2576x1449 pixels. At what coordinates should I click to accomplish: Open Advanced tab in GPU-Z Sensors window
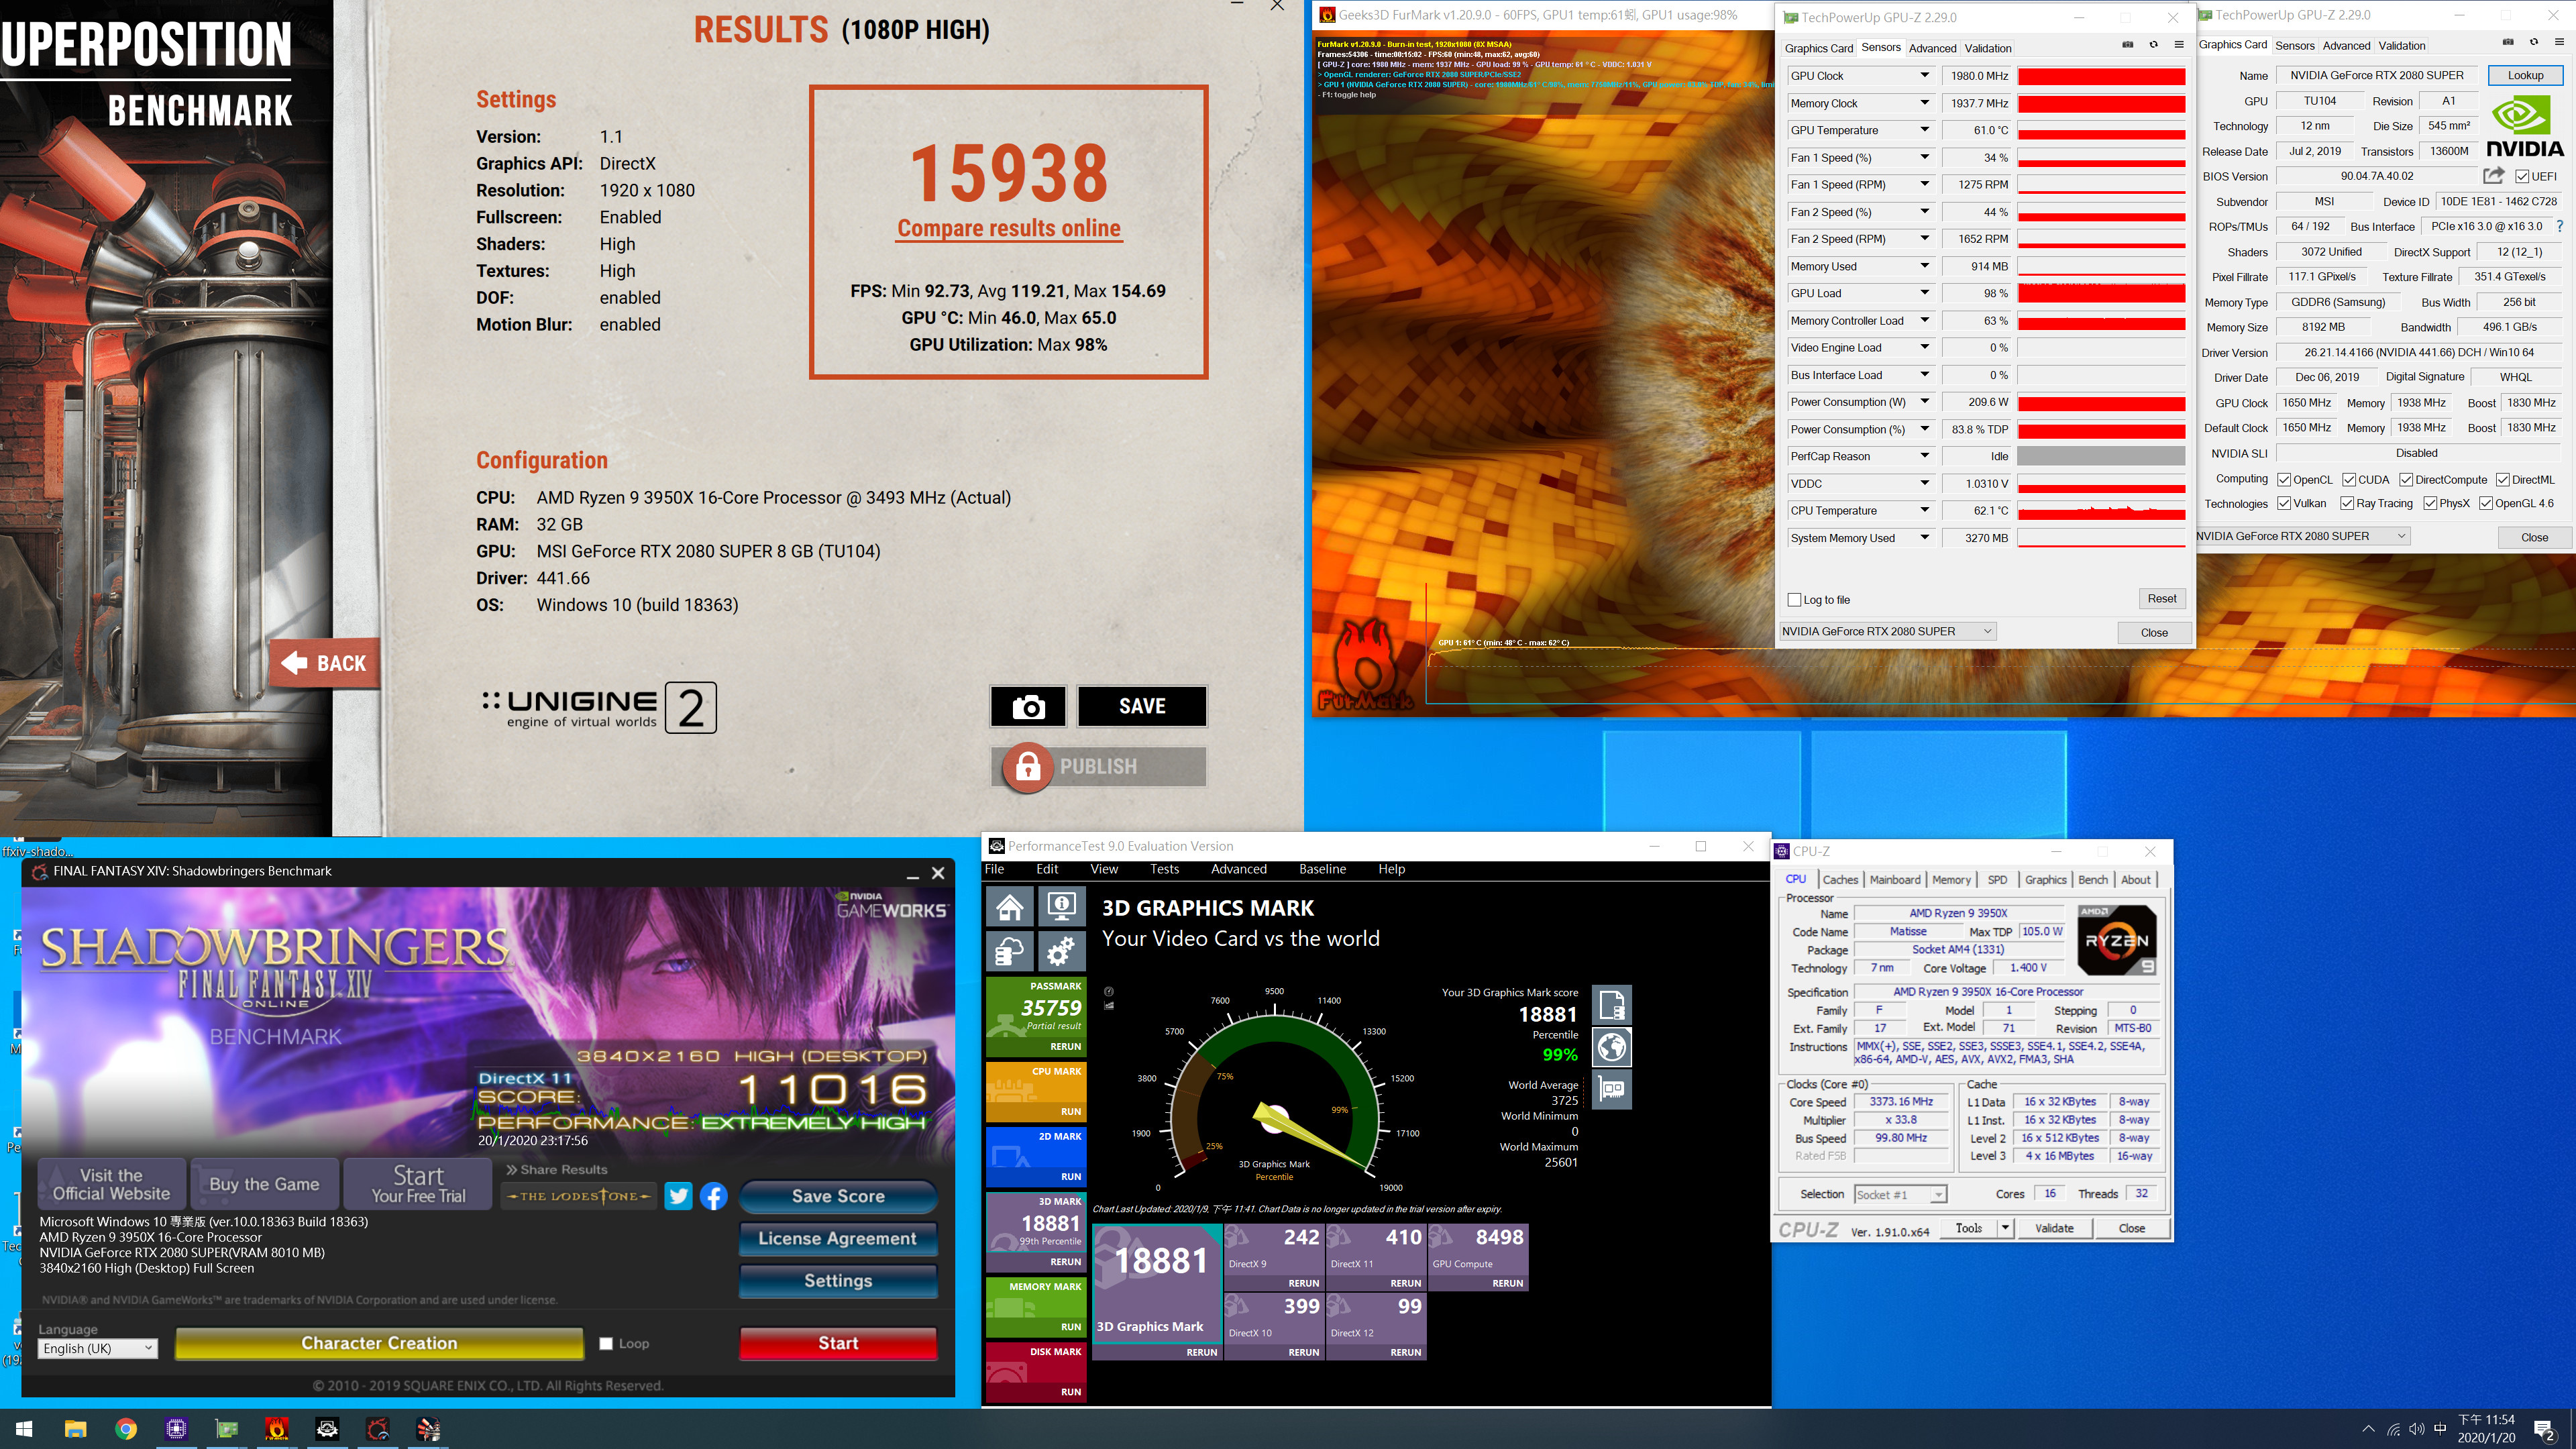point(1932,48)
